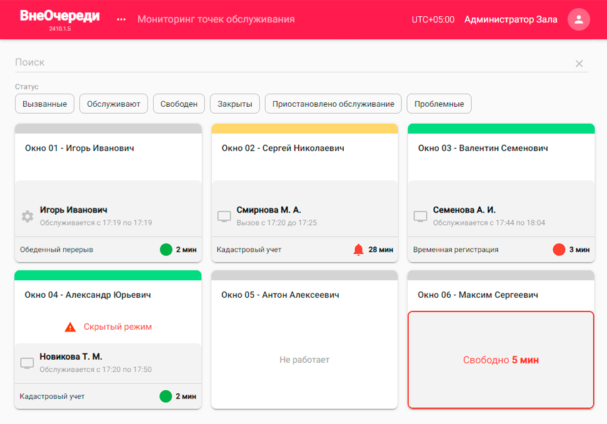Click monitor icon beside Семенова А. И.
This screenshot has height=424, width=607.
tap(421, 216)
